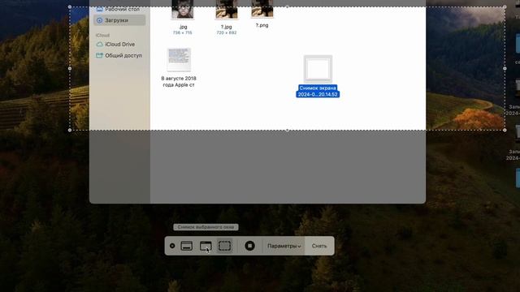Select the capture selected window icon
This screenshot has width=520, height=292.
(206, 246)
